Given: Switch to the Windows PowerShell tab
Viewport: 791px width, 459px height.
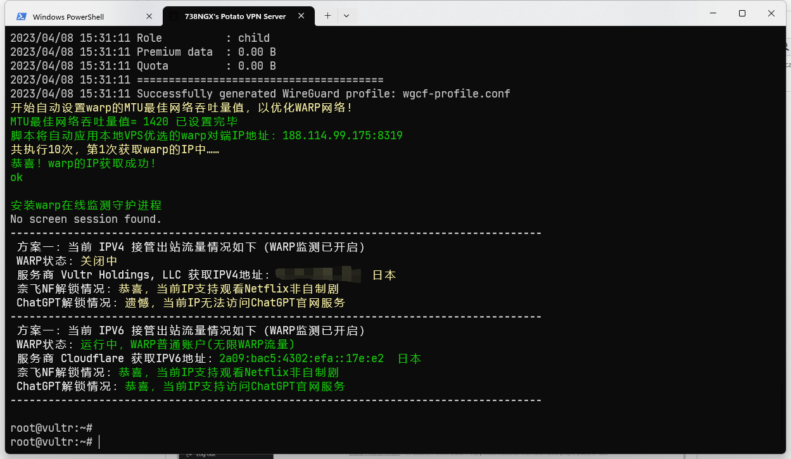Looking at the screenshot, I should tap(84, 16).
